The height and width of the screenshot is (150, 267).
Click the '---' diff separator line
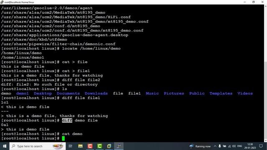(x=5, y=111)
